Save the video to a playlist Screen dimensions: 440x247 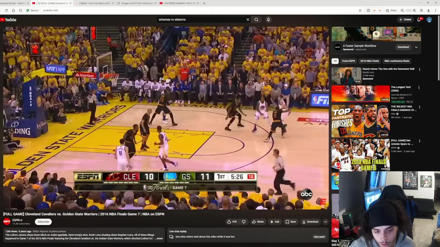click(290, 222)
